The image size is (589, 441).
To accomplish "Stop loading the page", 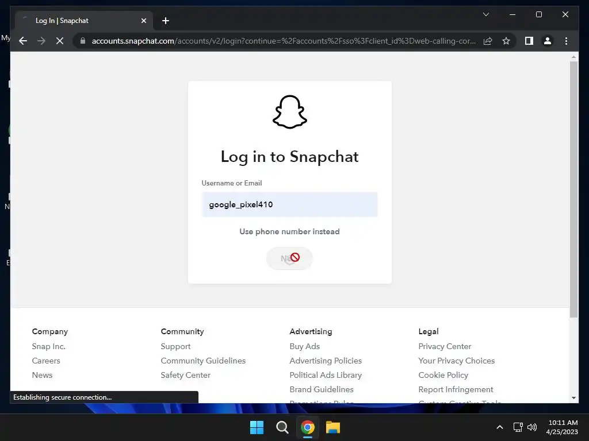I will click(60, 41).
